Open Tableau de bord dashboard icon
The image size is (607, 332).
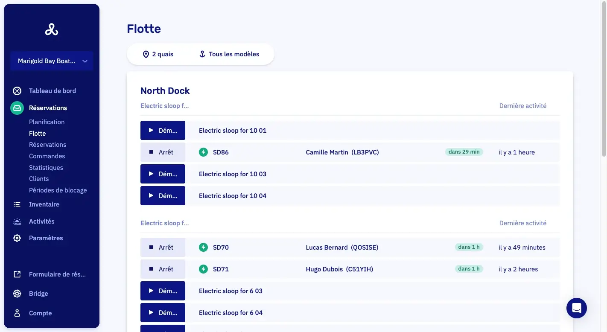coord(17,91)
